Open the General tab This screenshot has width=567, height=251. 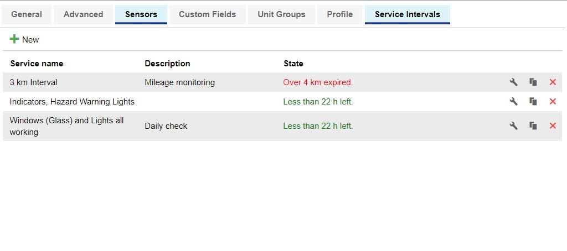27,14
